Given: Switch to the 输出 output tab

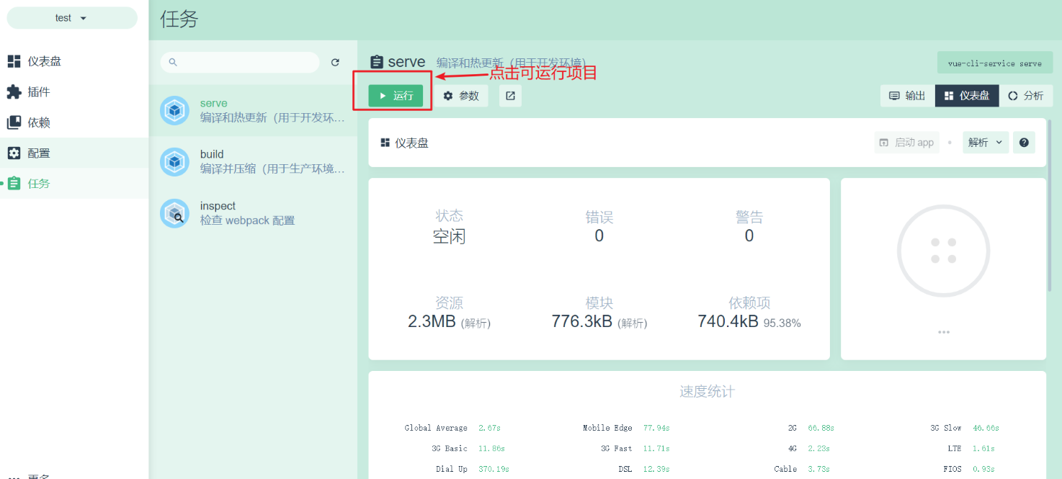Looking at the screenshot, I should coord(906,95).
